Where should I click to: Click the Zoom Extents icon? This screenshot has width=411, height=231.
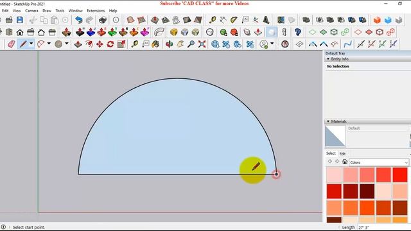click(202, 44)
